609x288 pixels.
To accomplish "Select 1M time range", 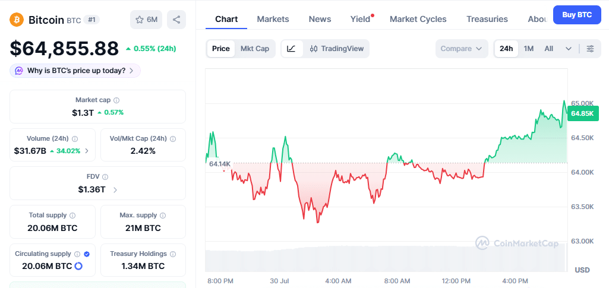I will tap(529, 49).
